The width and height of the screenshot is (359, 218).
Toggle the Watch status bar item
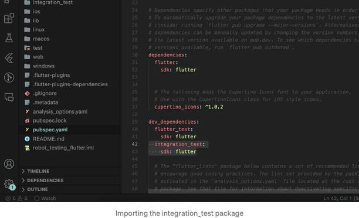click(x=45, y=198)
